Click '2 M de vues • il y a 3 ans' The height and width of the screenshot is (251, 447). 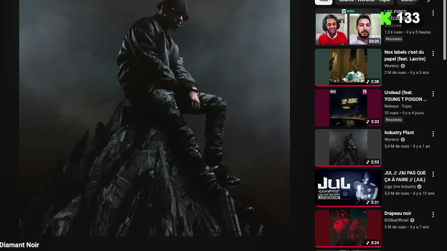point(406,73)
